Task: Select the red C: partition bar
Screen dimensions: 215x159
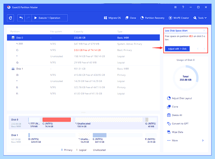Action: pos(57,120)
